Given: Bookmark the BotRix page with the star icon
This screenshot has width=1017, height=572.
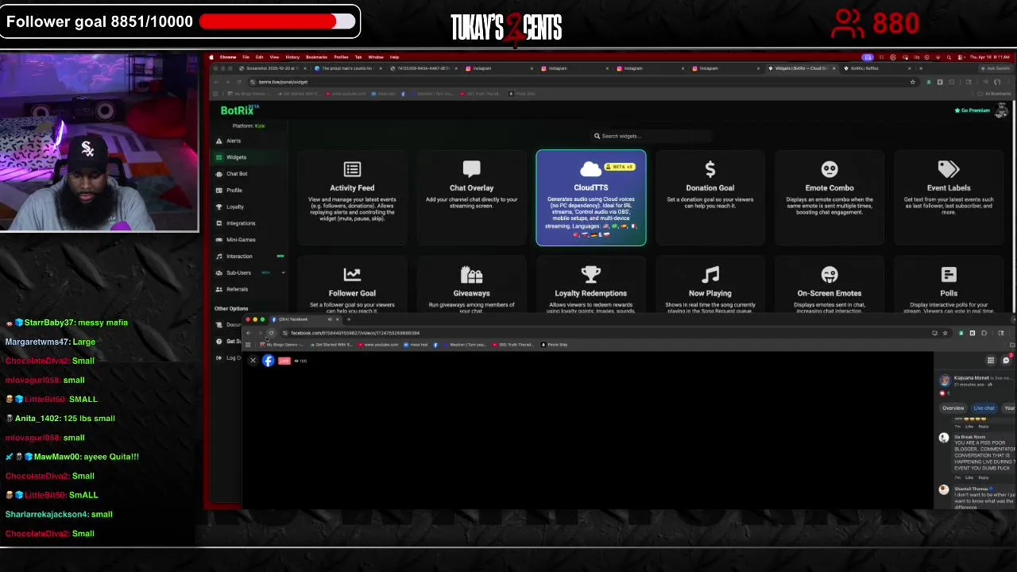Looking at the screenshot, I should coord(912,82).
